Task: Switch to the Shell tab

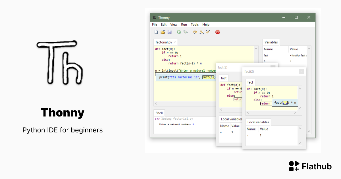Action: 159,113
